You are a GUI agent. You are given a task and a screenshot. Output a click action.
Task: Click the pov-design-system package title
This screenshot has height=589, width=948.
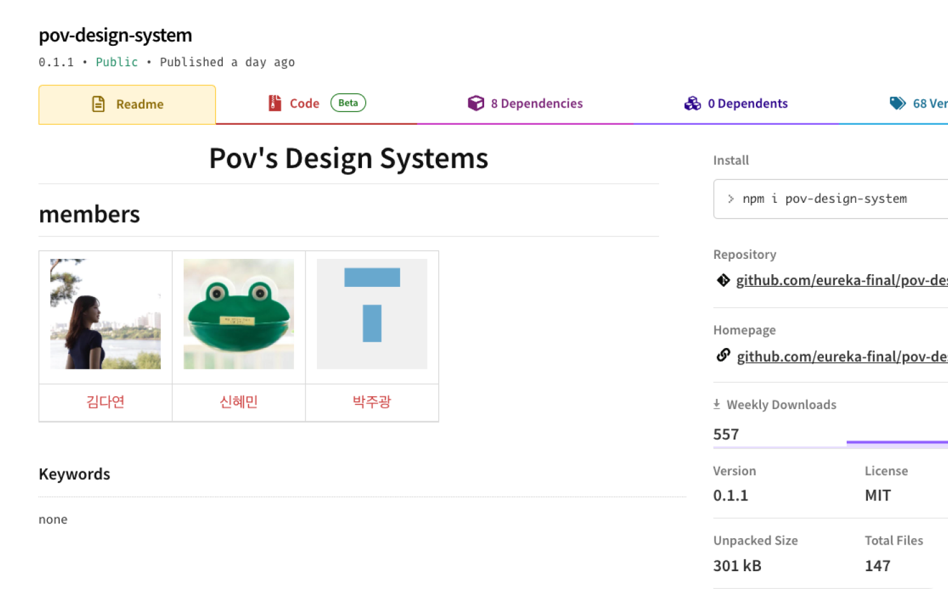(115, 35)
